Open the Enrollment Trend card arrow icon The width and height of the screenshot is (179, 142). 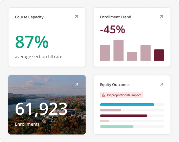click(161, 17)
